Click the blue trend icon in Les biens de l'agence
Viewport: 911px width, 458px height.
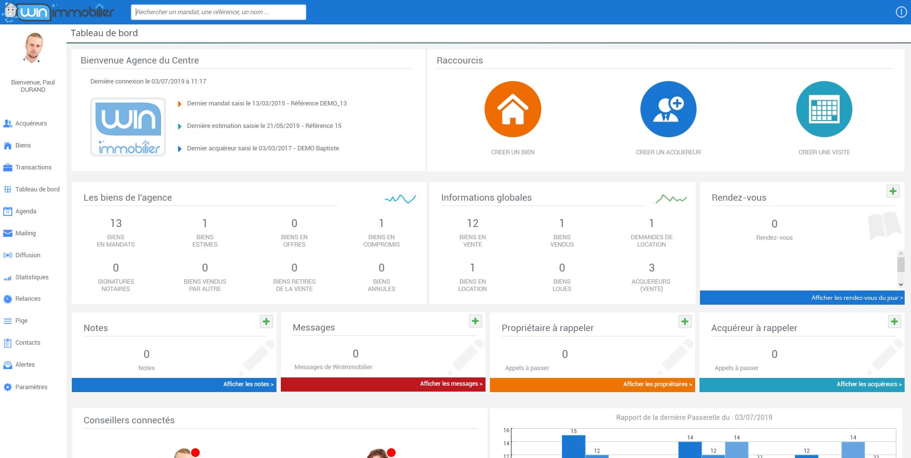pos(400,199)
